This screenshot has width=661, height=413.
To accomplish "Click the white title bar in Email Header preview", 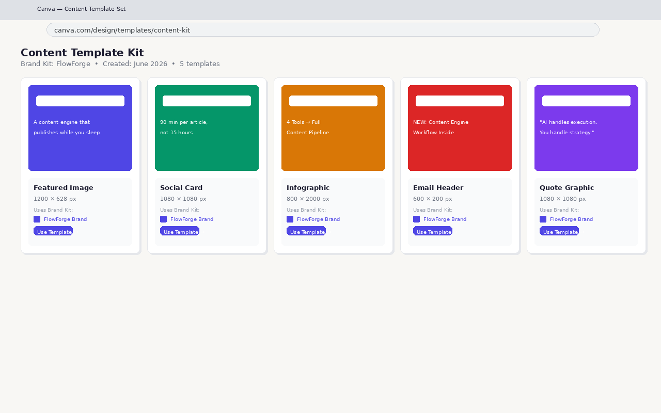I will (460, 101).
